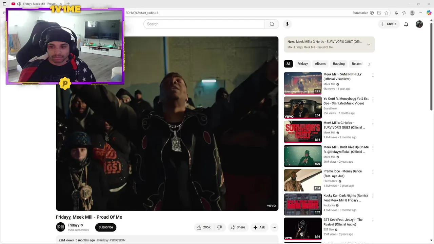Open browser profile icon in toolbar
434x244 pixels.
coord(412,13)
